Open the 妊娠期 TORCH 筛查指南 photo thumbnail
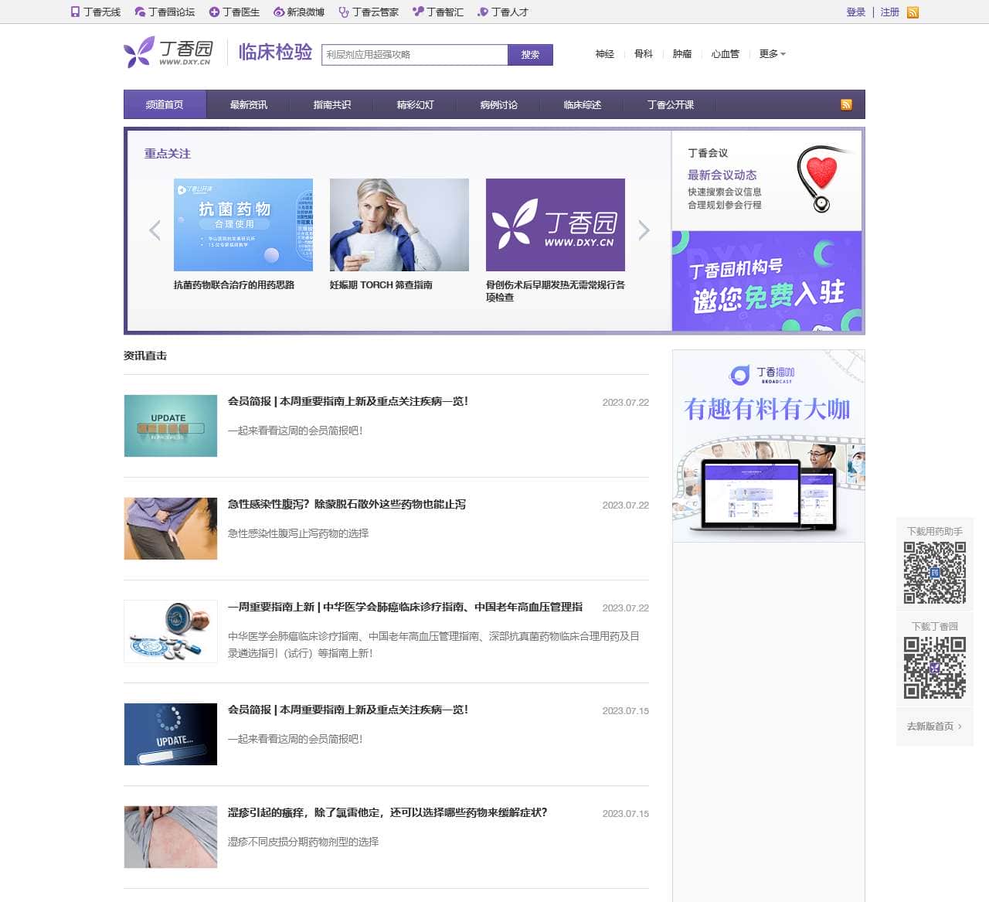The height and width of the screenshot is (902, 989). (x=399, y=225)
